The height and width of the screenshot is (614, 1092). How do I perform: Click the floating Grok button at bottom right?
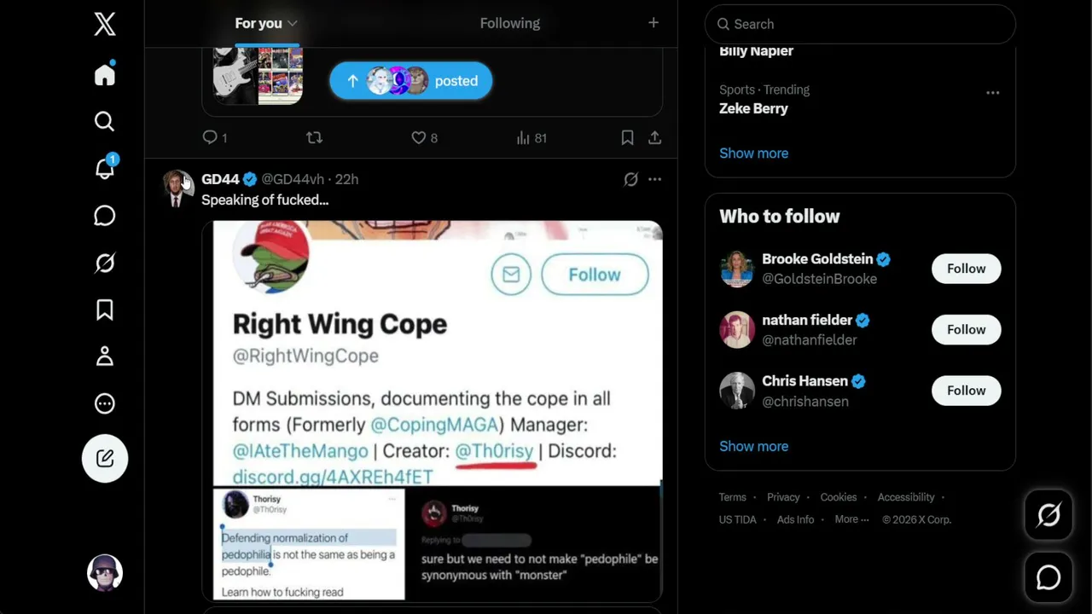[1048, 515]
